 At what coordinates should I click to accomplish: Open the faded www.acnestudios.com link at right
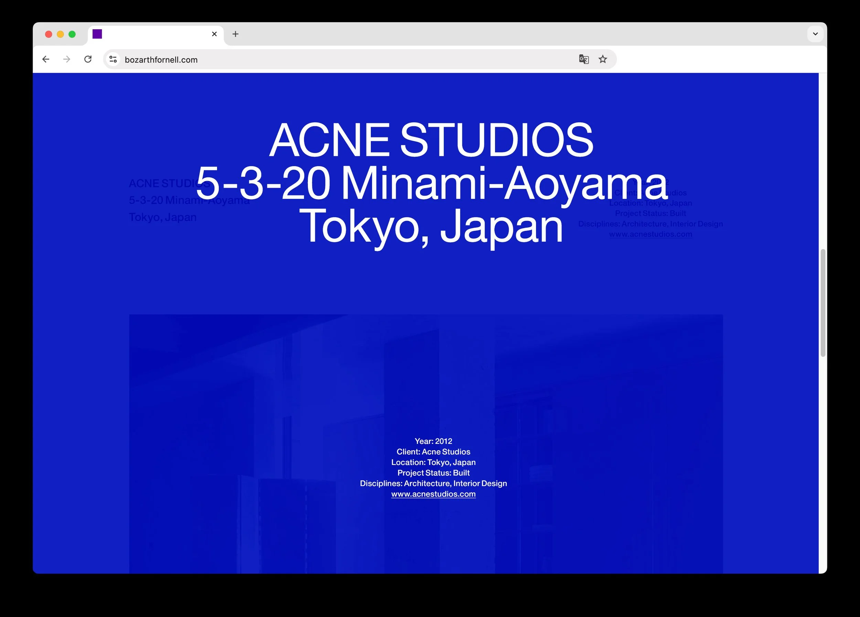coord(651,234)
